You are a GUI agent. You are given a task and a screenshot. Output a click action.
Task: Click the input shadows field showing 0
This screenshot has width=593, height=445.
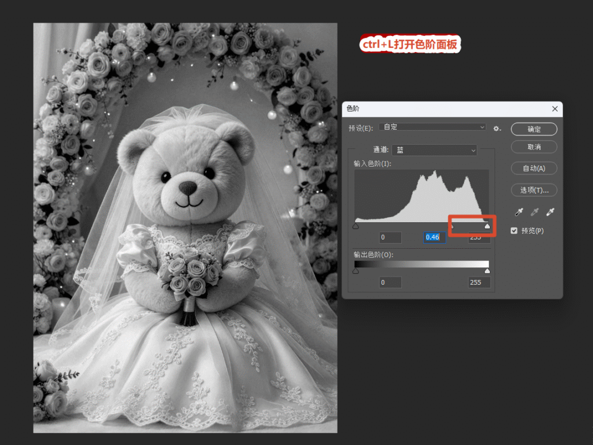pos(390,237)
